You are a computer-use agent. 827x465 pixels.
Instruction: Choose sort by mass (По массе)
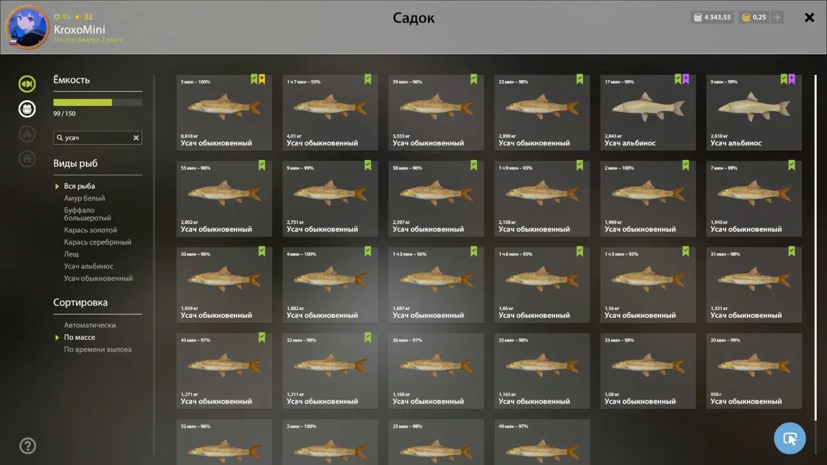point(79,337)
